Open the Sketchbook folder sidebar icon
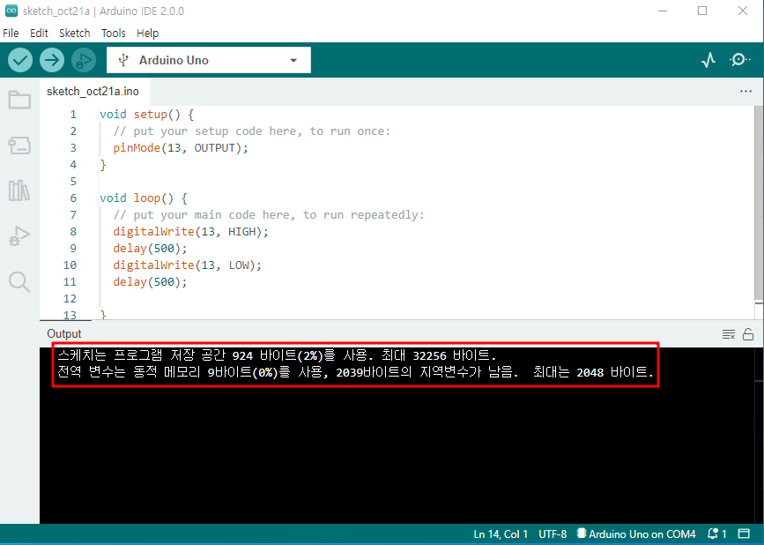The width and height of the screenshot is (764, 545). point(19,100)
